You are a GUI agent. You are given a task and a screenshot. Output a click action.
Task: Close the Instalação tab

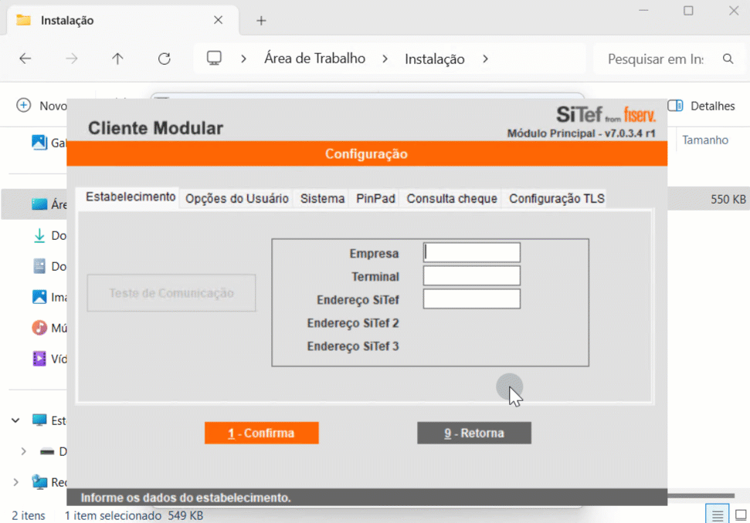pos(218,20)
